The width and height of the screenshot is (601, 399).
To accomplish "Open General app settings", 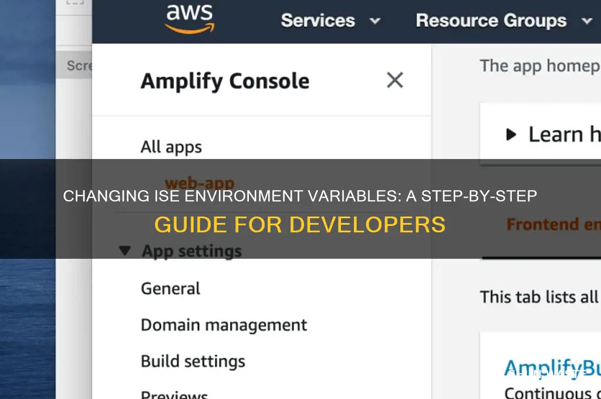I will tap(170, 289).
